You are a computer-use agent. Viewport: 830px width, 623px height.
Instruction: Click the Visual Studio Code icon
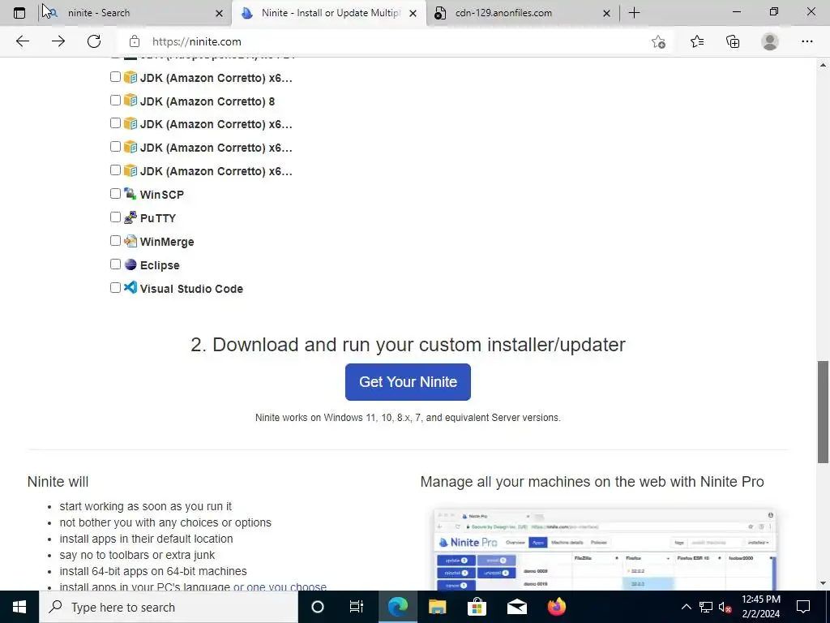pos(130,288)
